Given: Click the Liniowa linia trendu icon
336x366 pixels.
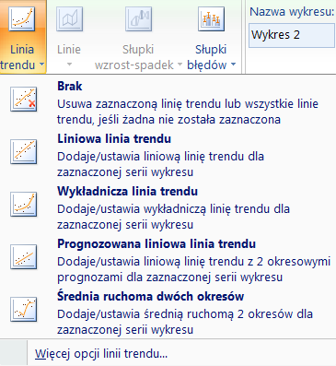Looking at the screenshot, I should (24, 151).
